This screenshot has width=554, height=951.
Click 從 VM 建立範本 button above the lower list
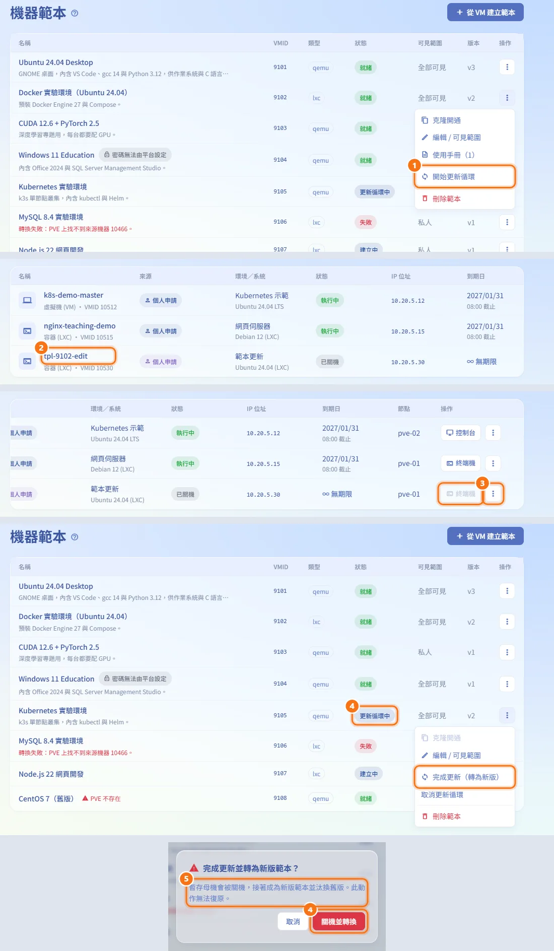tap(486, 536)
